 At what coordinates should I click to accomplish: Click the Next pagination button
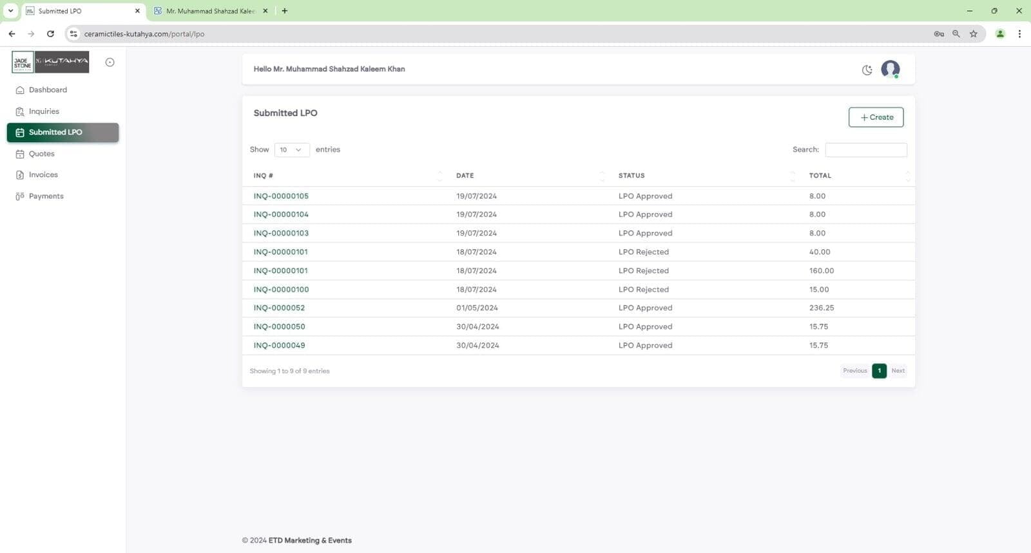[x=898, y=371]
